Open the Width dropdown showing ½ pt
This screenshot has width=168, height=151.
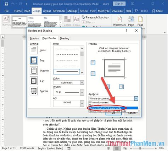click(68, 92)
